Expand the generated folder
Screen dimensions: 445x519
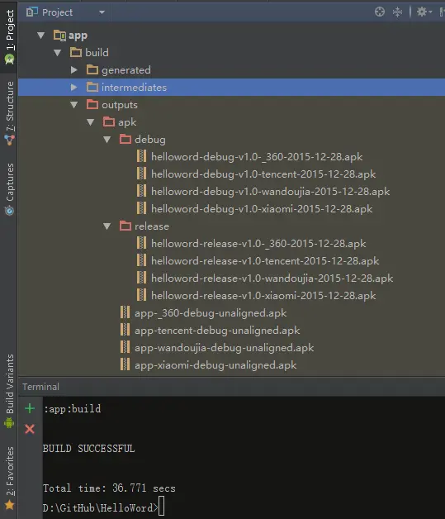pyautogui.click(x=74, y=70)
